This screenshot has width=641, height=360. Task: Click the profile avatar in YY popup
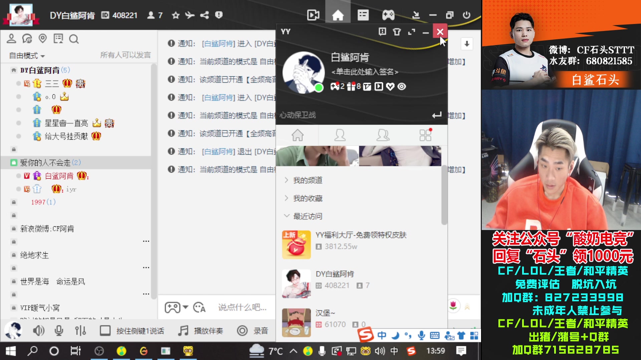303,72
